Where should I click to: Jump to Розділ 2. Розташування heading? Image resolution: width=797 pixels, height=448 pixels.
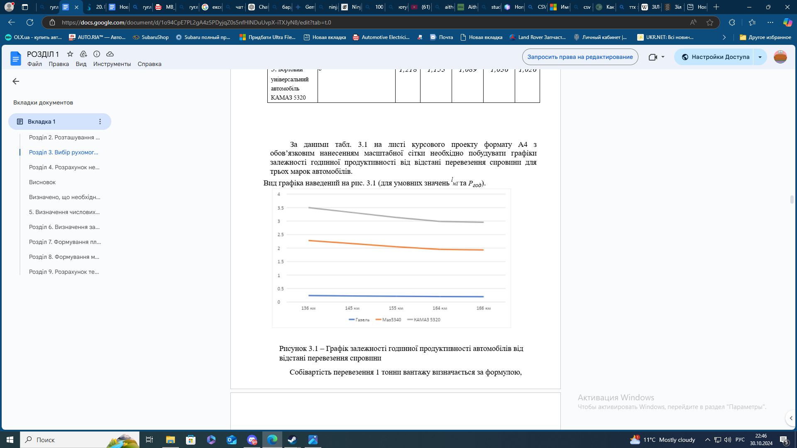(64, 137)
